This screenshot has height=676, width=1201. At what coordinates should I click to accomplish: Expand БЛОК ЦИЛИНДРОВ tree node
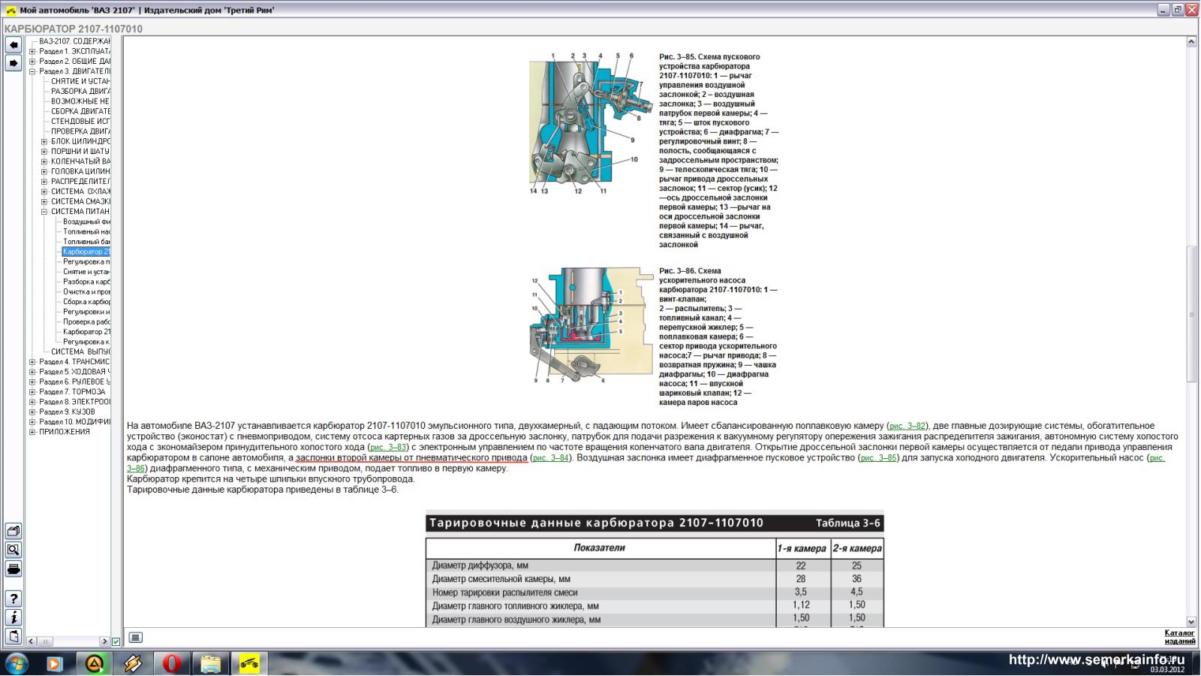click(44, 141)
